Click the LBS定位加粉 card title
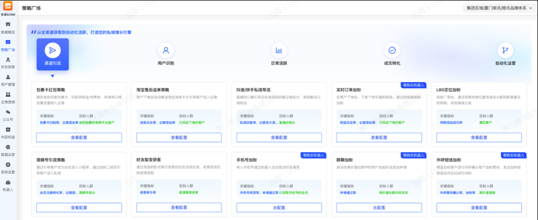The width and height of the screenshot is (538, 220). (448, 90)
